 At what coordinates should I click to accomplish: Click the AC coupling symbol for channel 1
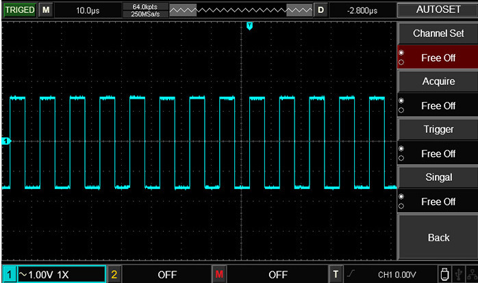coord(23,275)
